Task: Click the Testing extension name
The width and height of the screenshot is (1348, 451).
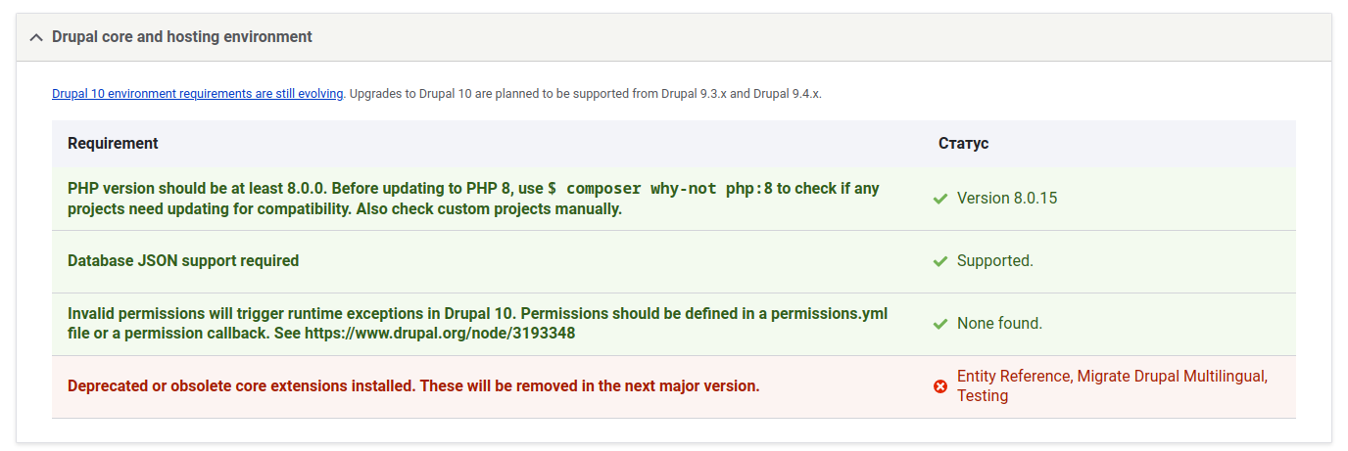Action: 983,396
